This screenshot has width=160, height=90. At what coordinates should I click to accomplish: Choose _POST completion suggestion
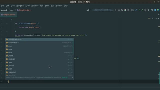pos(39,56)
